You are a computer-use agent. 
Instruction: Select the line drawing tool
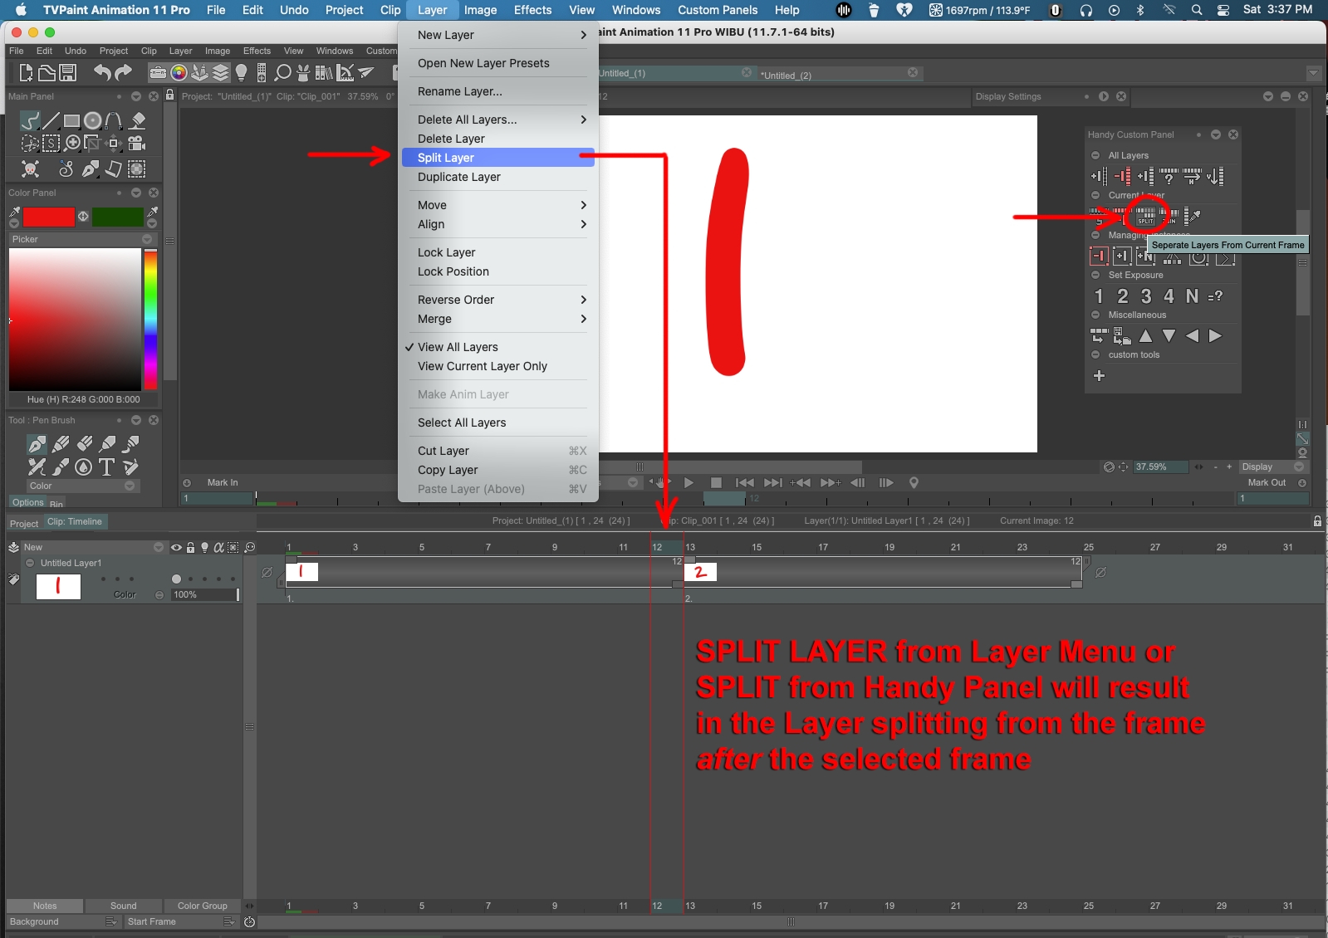51,120
